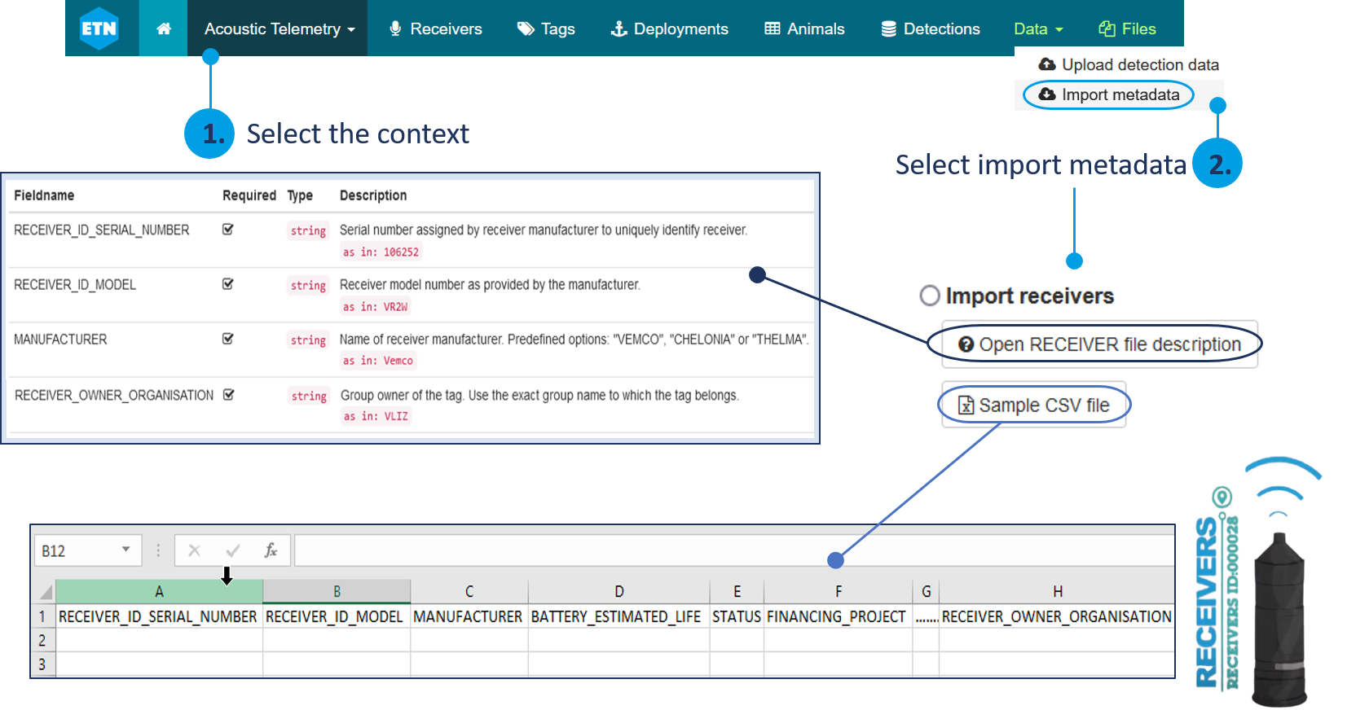Screen dimensions: 1347x710
Task: Expand the Data dropdown menu
Action: 1037,28
